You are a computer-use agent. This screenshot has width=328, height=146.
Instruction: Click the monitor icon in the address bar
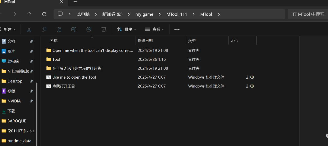tap(60, 14)
